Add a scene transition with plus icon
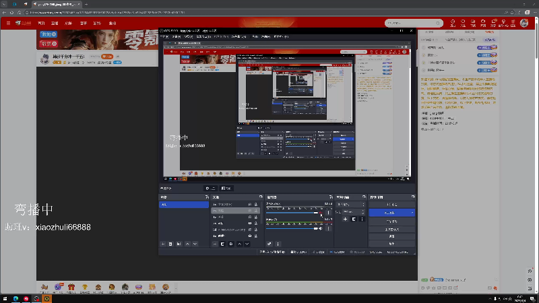 [x=345, y=220]
